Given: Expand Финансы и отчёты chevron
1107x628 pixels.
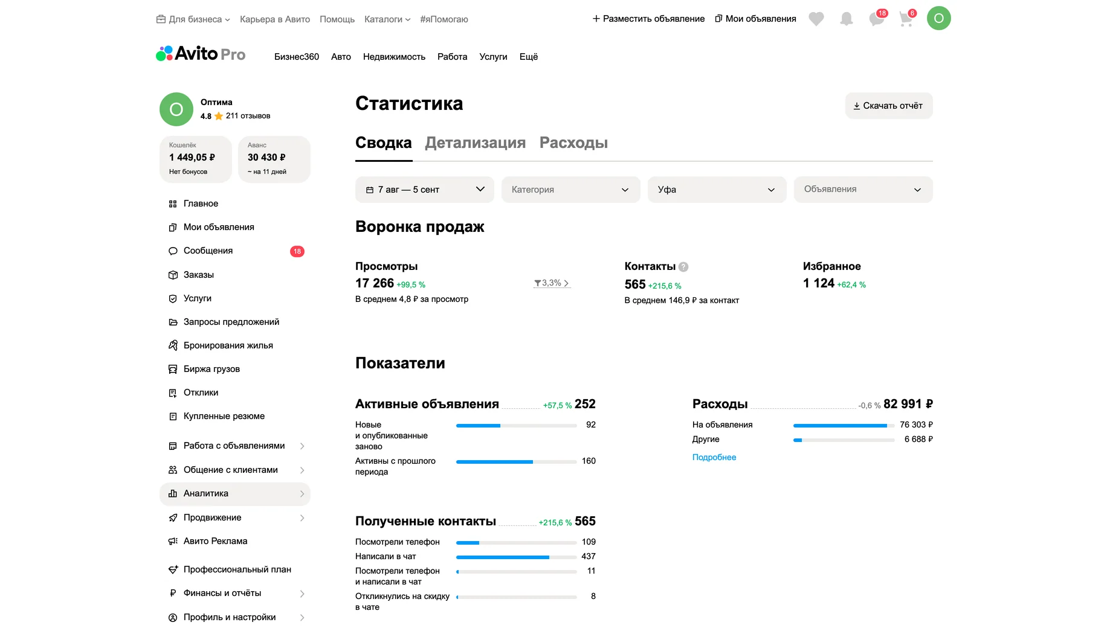Looking at the screenshot, I should [x=302, y=594].
